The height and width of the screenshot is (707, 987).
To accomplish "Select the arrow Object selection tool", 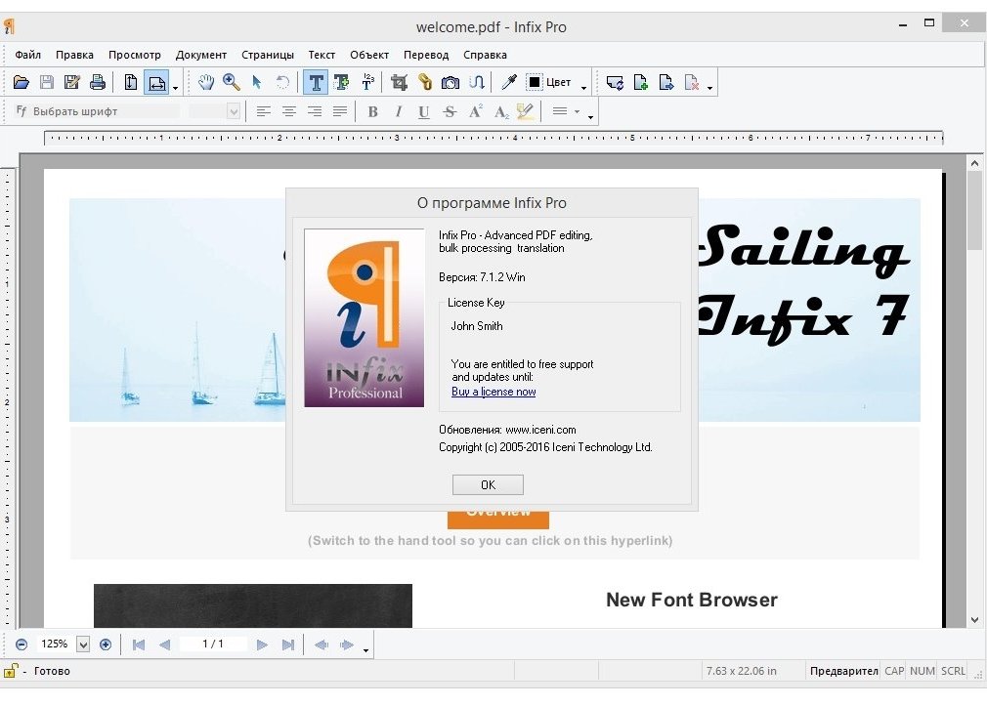I will pos(256,82).
